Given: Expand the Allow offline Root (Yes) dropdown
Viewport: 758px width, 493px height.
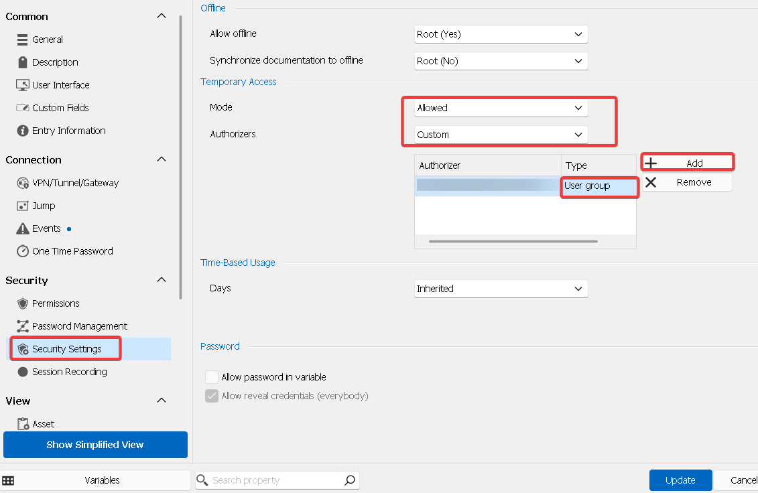Looking at the screenshot, I should (501, 34).
